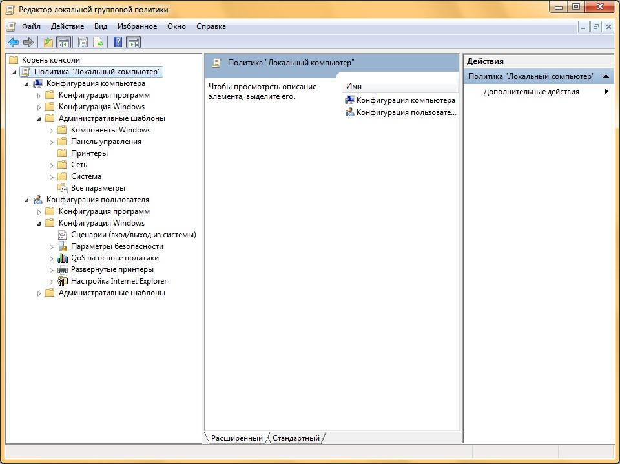Image resolution: width=620 pixels, height=464 pixels.
Task: Toggle the show/hide console tree button
Action: coord(63,43)
